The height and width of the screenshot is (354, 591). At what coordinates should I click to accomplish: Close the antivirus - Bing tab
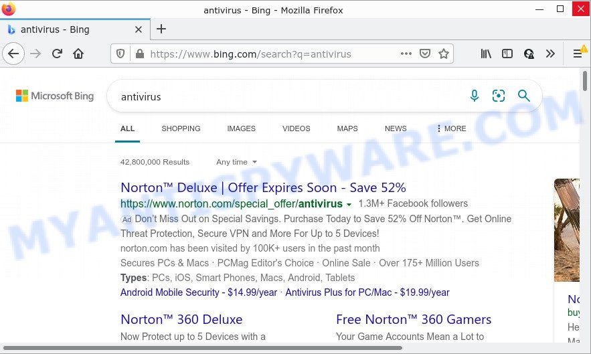coord(139,29)
